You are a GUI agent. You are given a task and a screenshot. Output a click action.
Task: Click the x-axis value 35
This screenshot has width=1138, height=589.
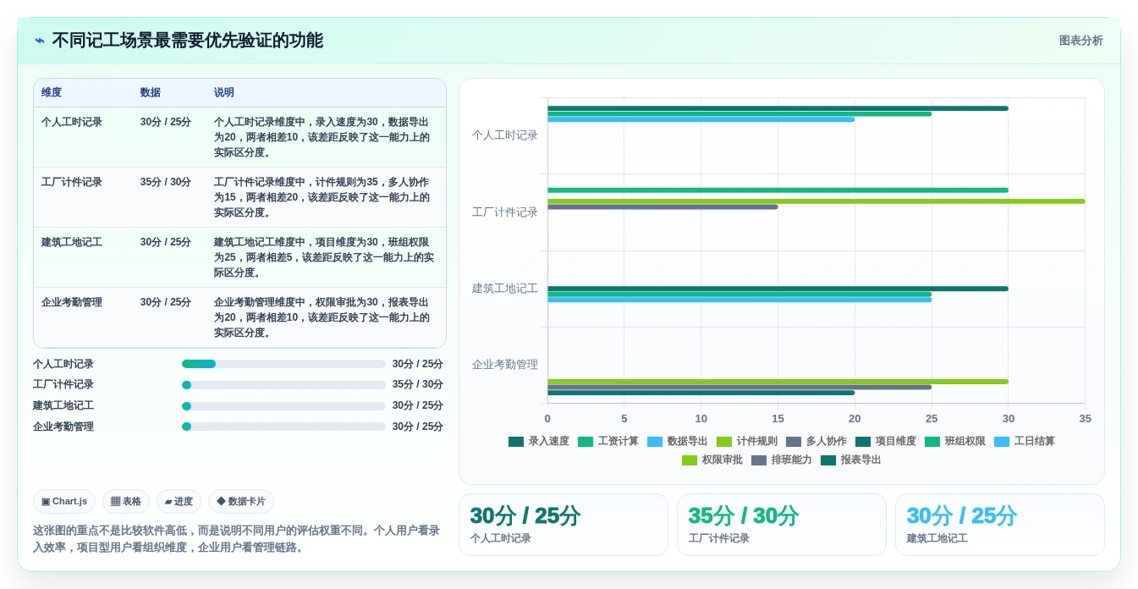(1085, 419)
